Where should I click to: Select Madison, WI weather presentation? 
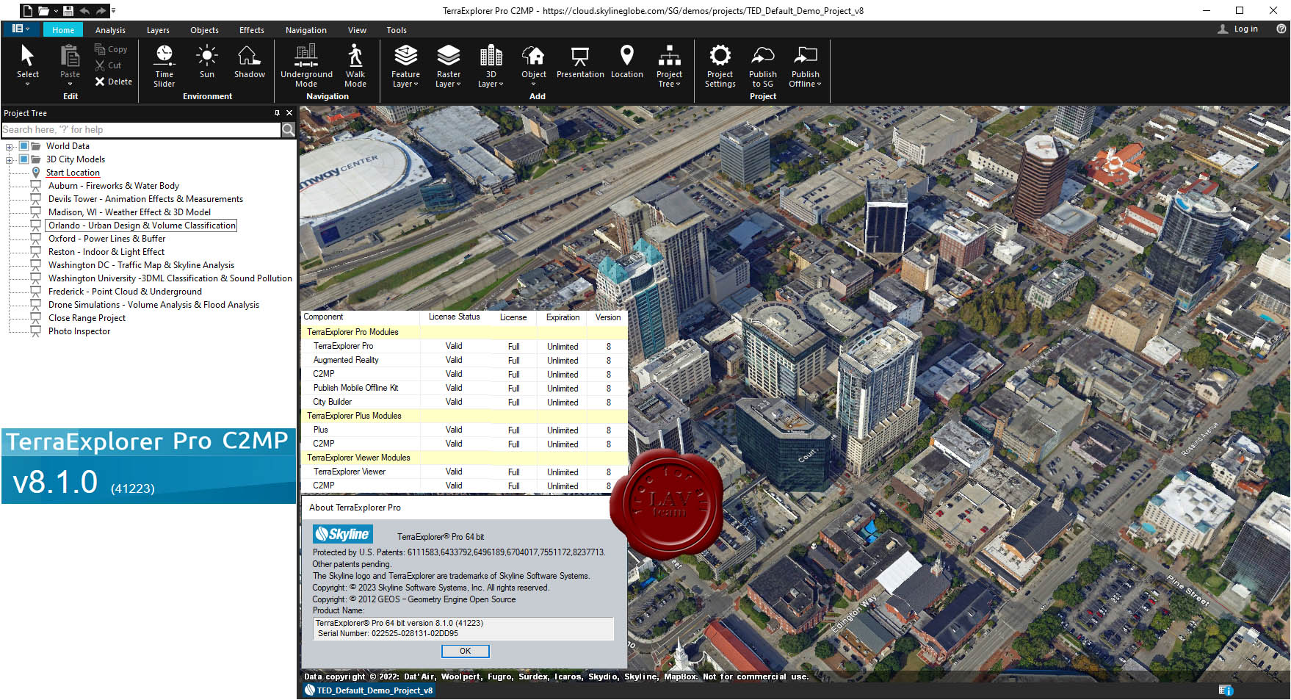coord(129,212)
